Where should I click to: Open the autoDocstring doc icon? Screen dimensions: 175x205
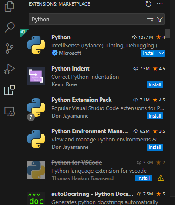(36, 199)
